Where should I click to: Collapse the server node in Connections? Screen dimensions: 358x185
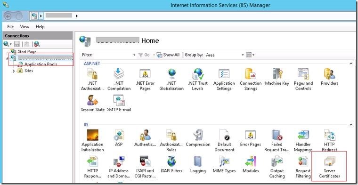tap(7, 58)
